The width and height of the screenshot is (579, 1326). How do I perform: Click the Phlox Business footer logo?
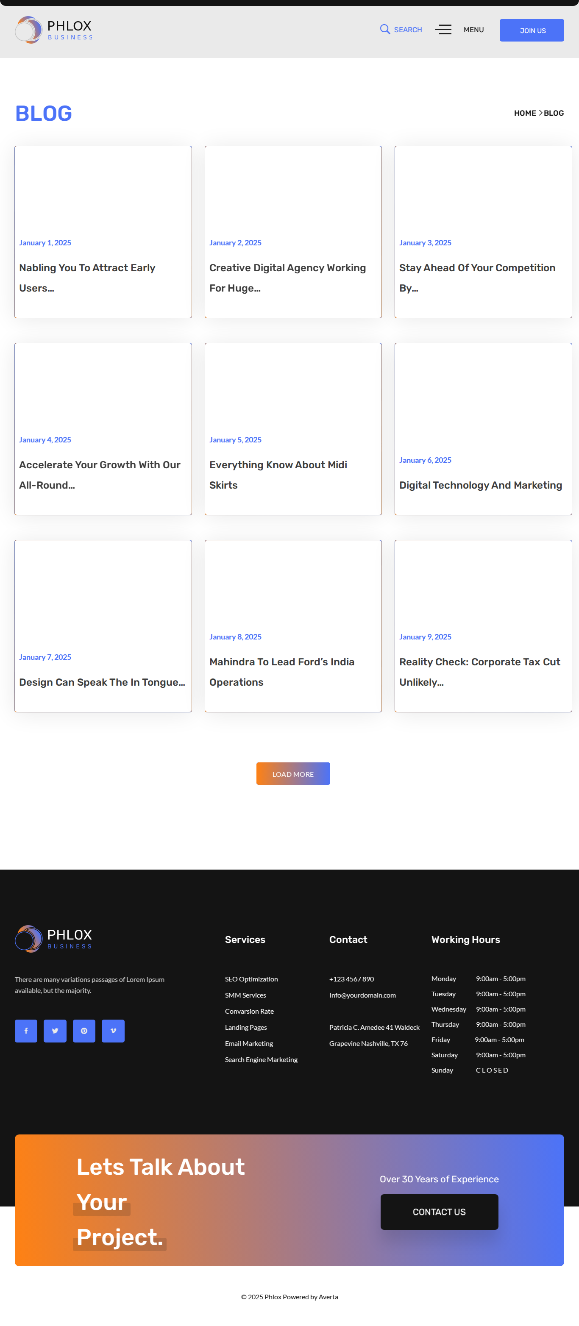[54, 939]
